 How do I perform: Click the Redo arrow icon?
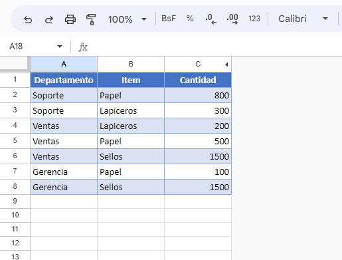pos(49,19)
